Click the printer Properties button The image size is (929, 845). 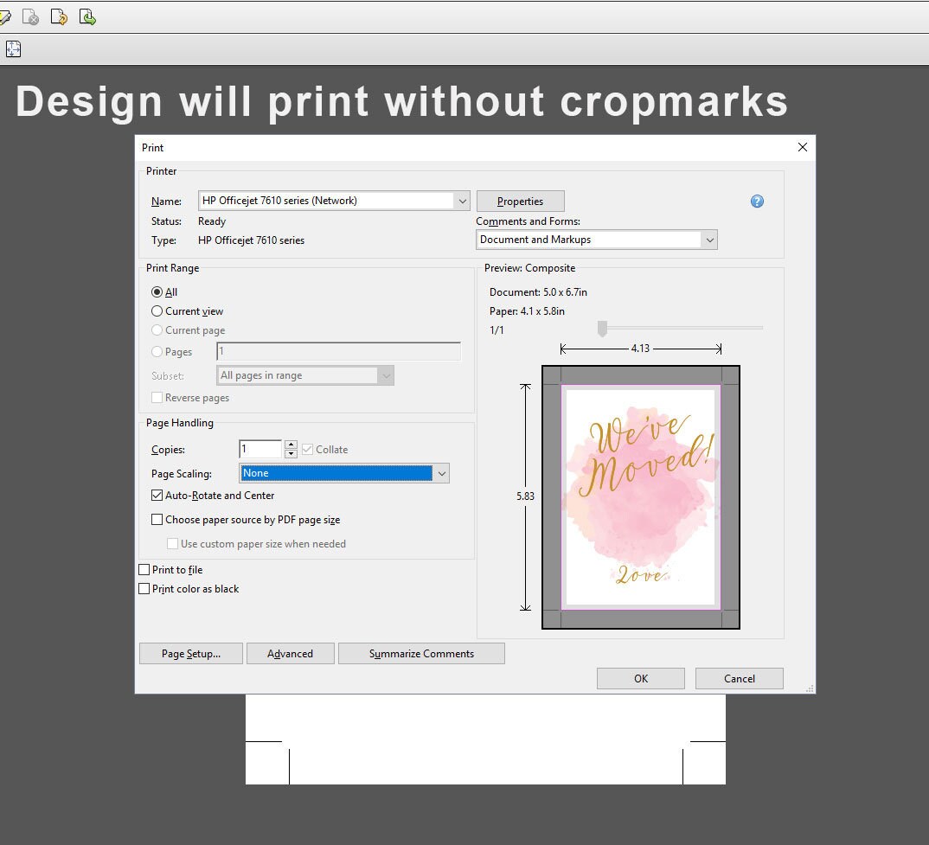point(520,201)
